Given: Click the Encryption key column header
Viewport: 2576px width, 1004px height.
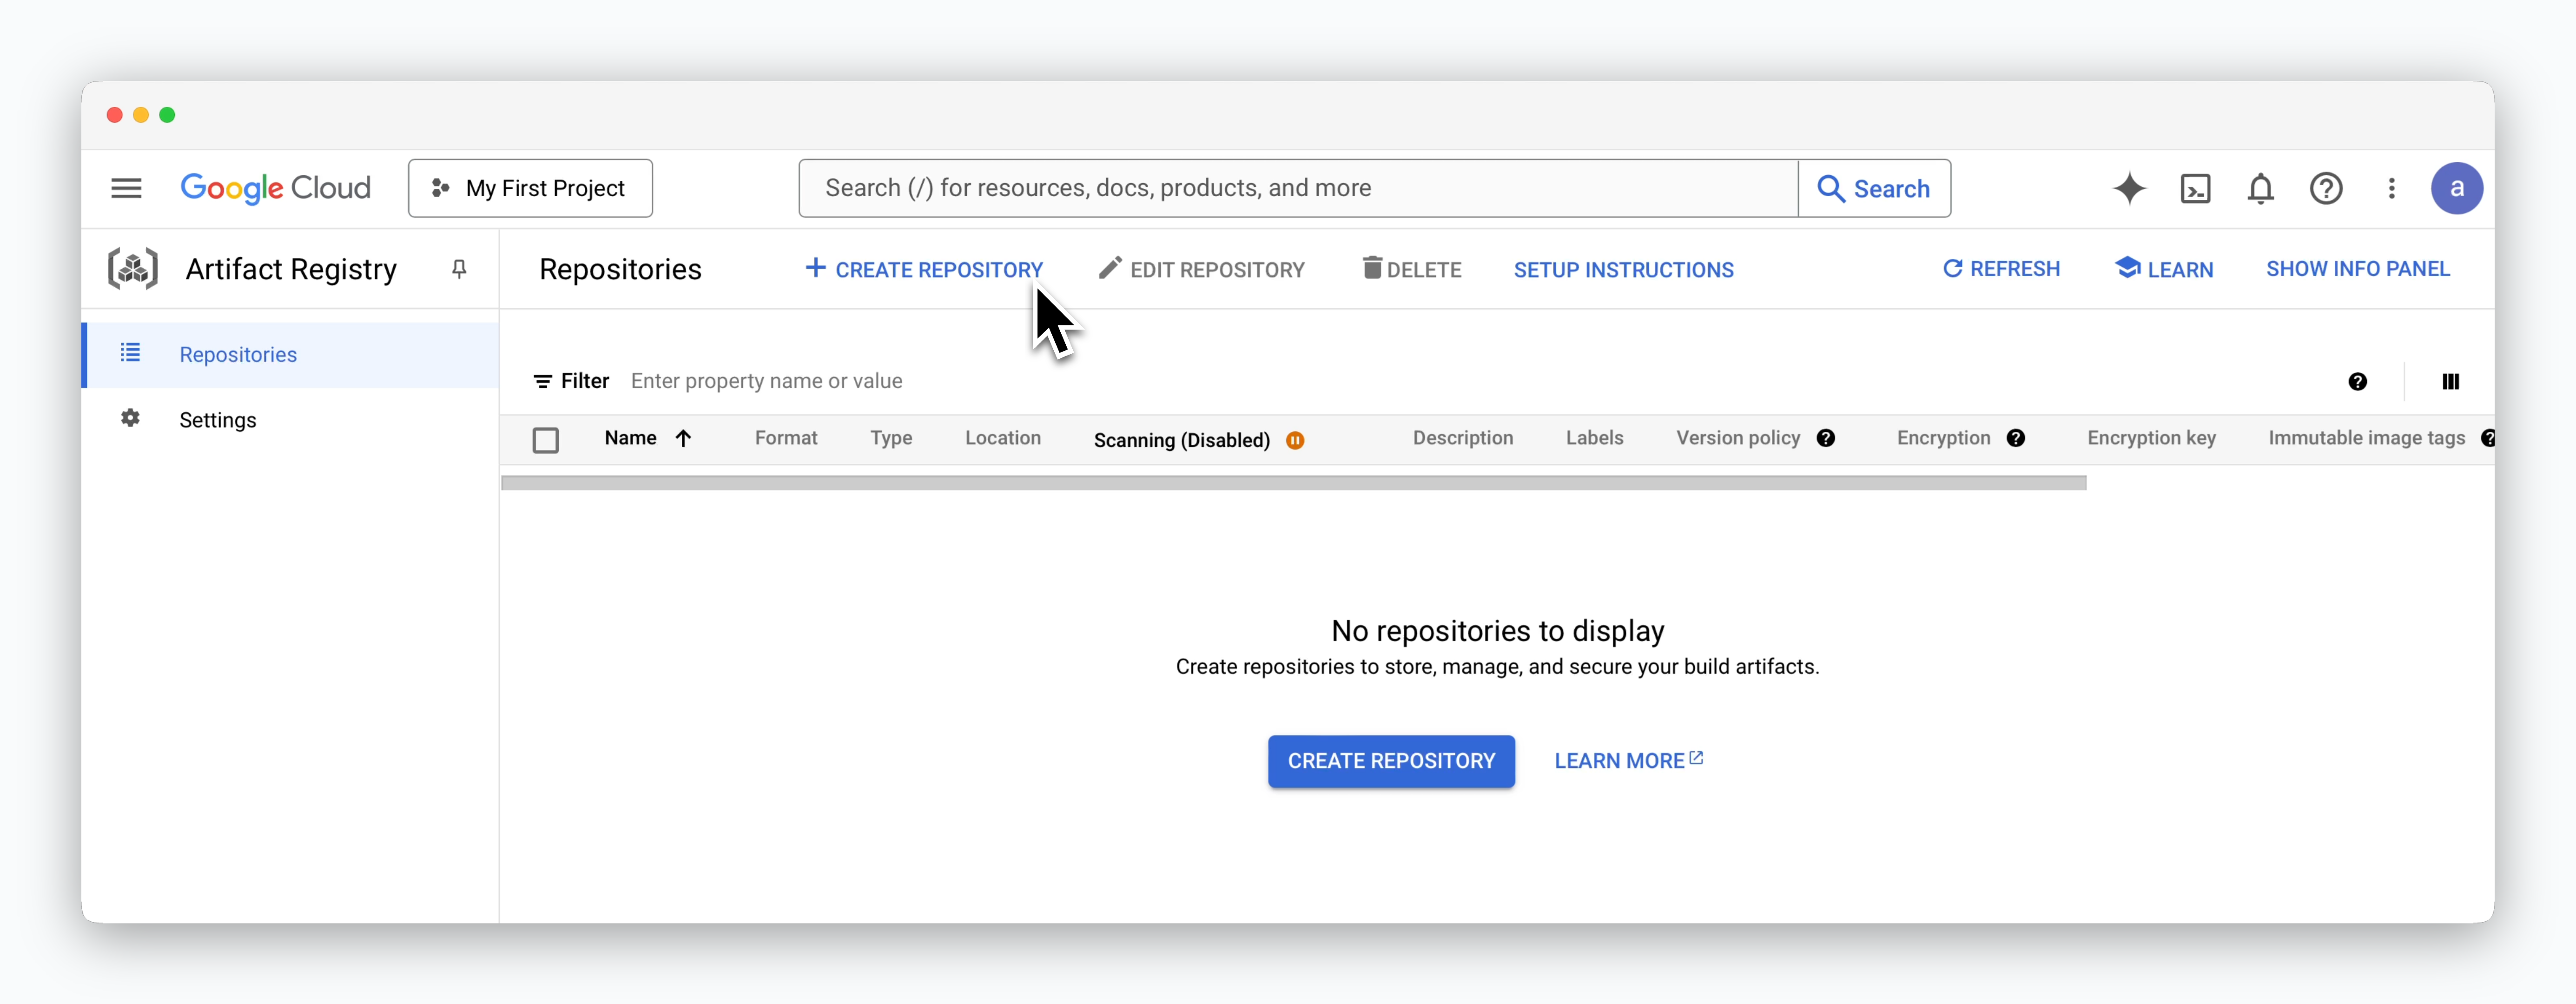Looking at the screenshot, I should (x=2151, y=438).
